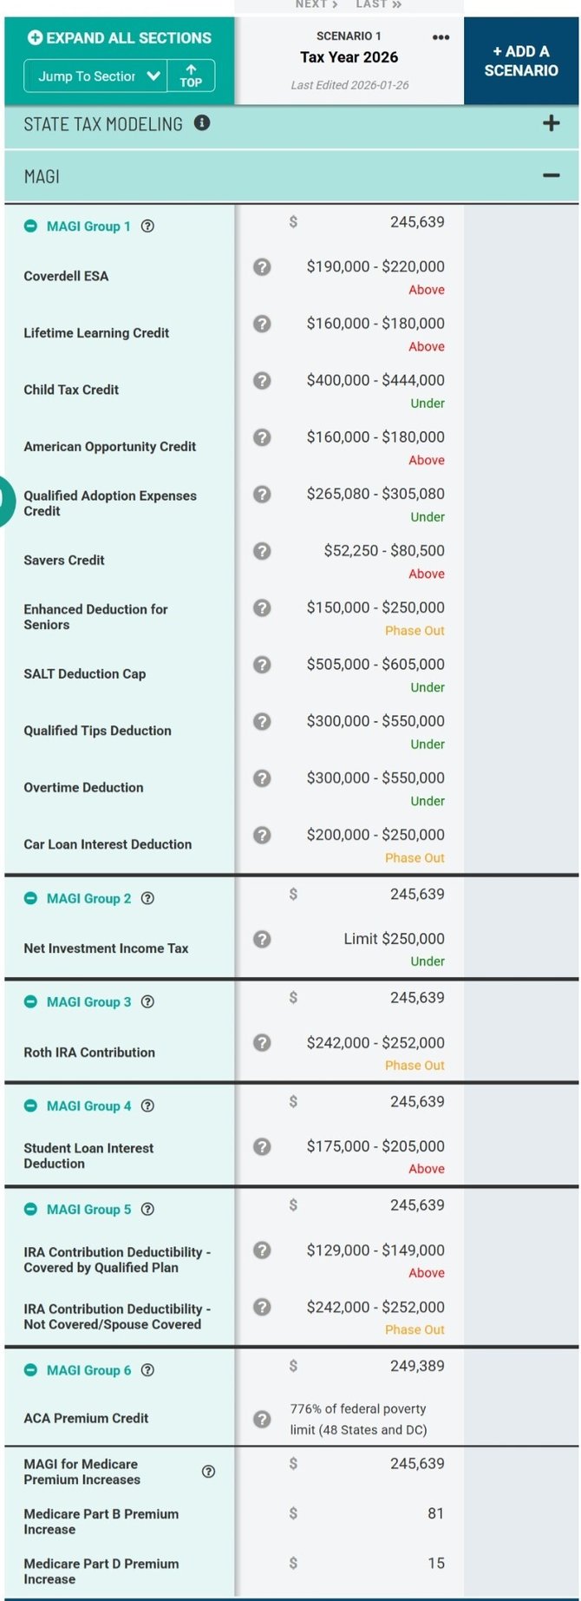The height and width of the screenshot is (1601, 581).
Task: Open help for ACA Premium Credit
Action: (x=262, y=1420)
